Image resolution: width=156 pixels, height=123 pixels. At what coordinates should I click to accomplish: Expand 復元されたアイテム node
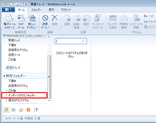[7, 100]
